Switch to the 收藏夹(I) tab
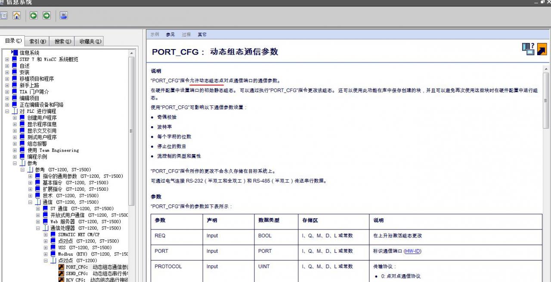This screenshot has width=551, height=282. (x=90, y=41)
